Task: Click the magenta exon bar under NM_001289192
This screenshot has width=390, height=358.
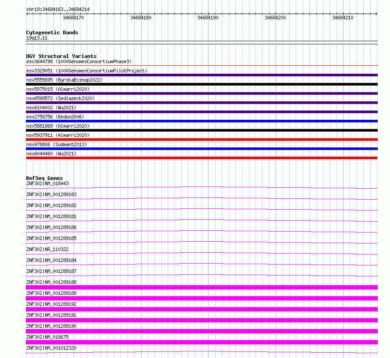Action: [x=202, y=309]
